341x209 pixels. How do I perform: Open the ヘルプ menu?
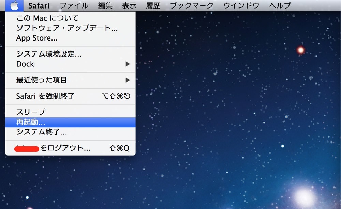point(280,6)
